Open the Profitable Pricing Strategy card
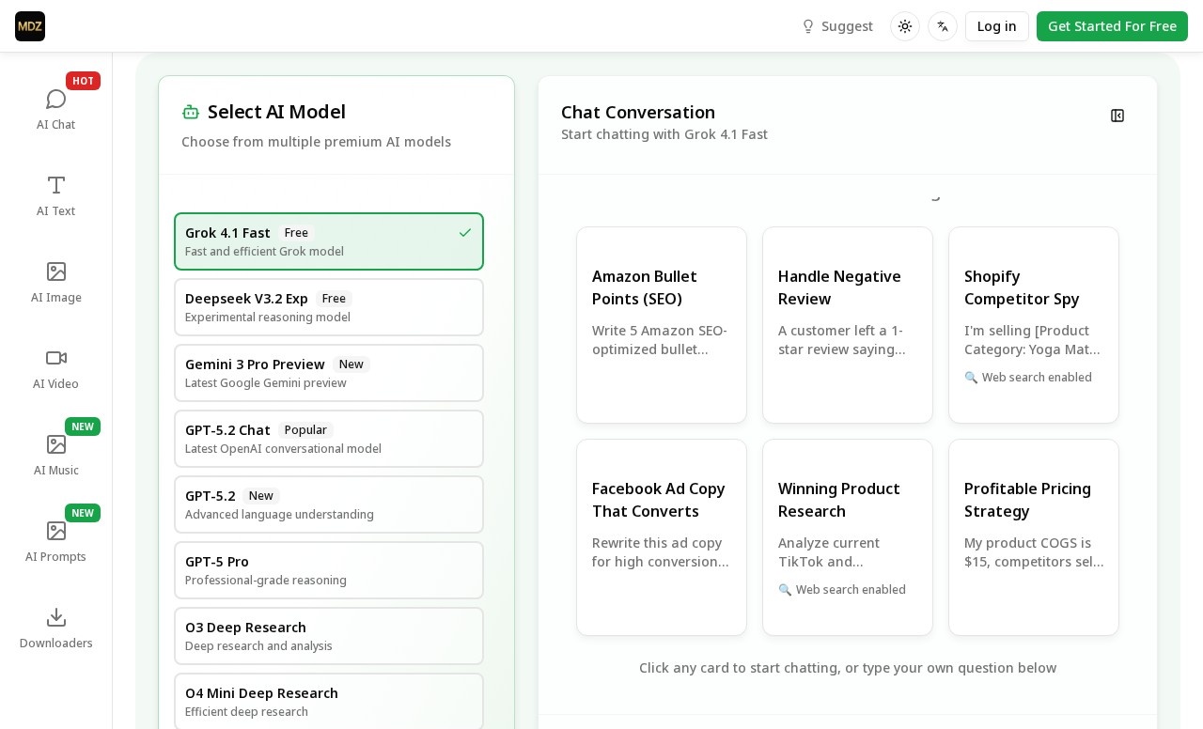This screenshot has width=1203, height=729. point(1034,537)
